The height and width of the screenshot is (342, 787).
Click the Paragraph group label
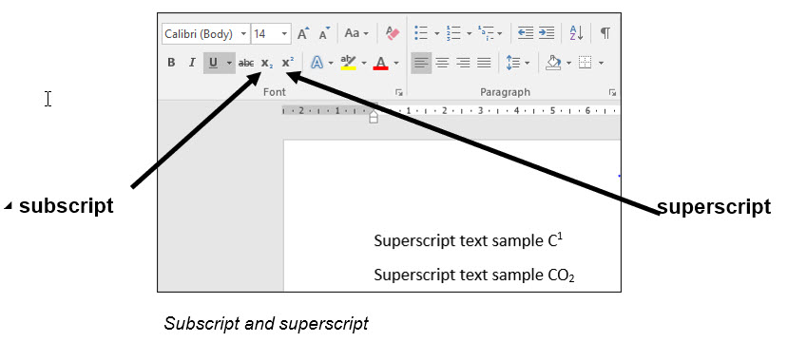(505, 92)
